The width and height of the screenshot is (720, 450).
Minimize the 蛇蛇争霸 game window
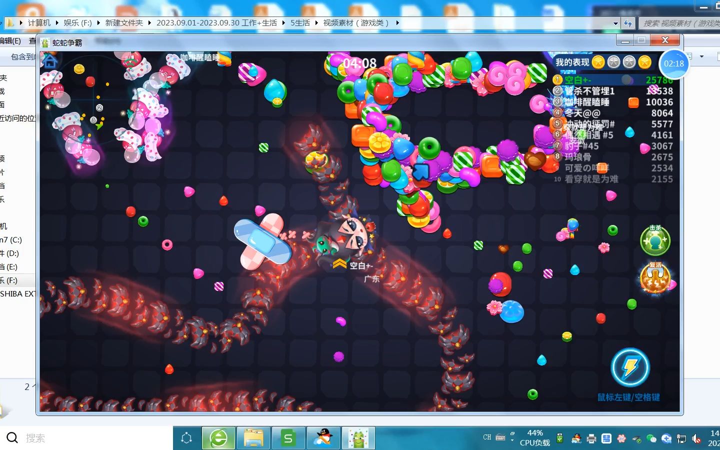[625, 40]
